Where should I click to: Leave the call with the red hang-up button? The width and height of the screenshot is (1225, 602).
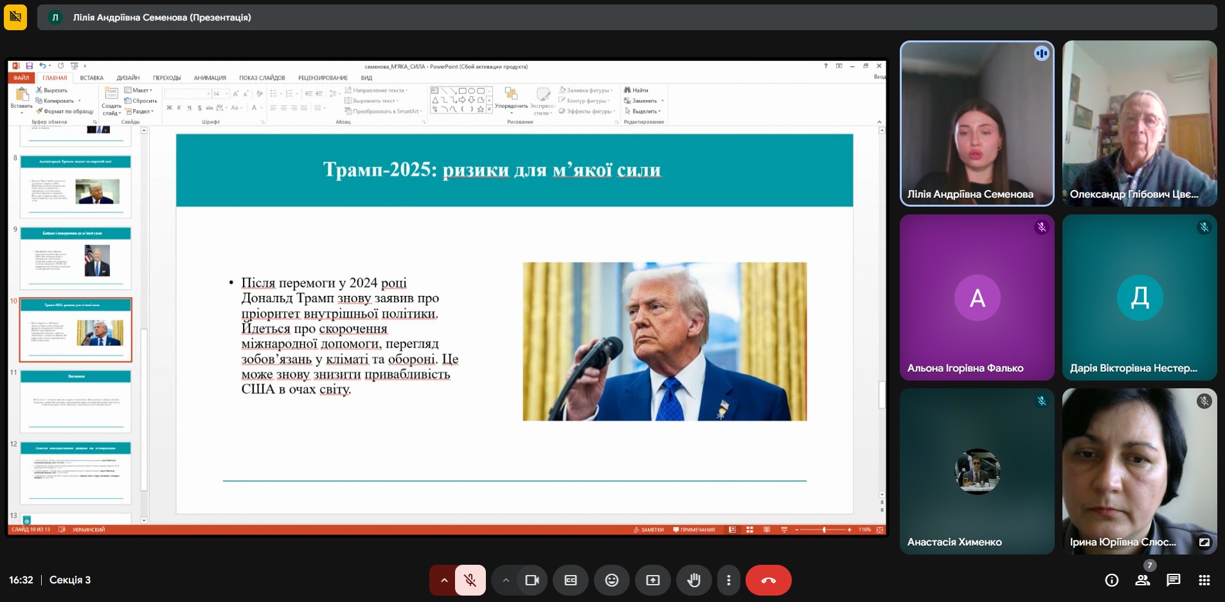(768, 580)
